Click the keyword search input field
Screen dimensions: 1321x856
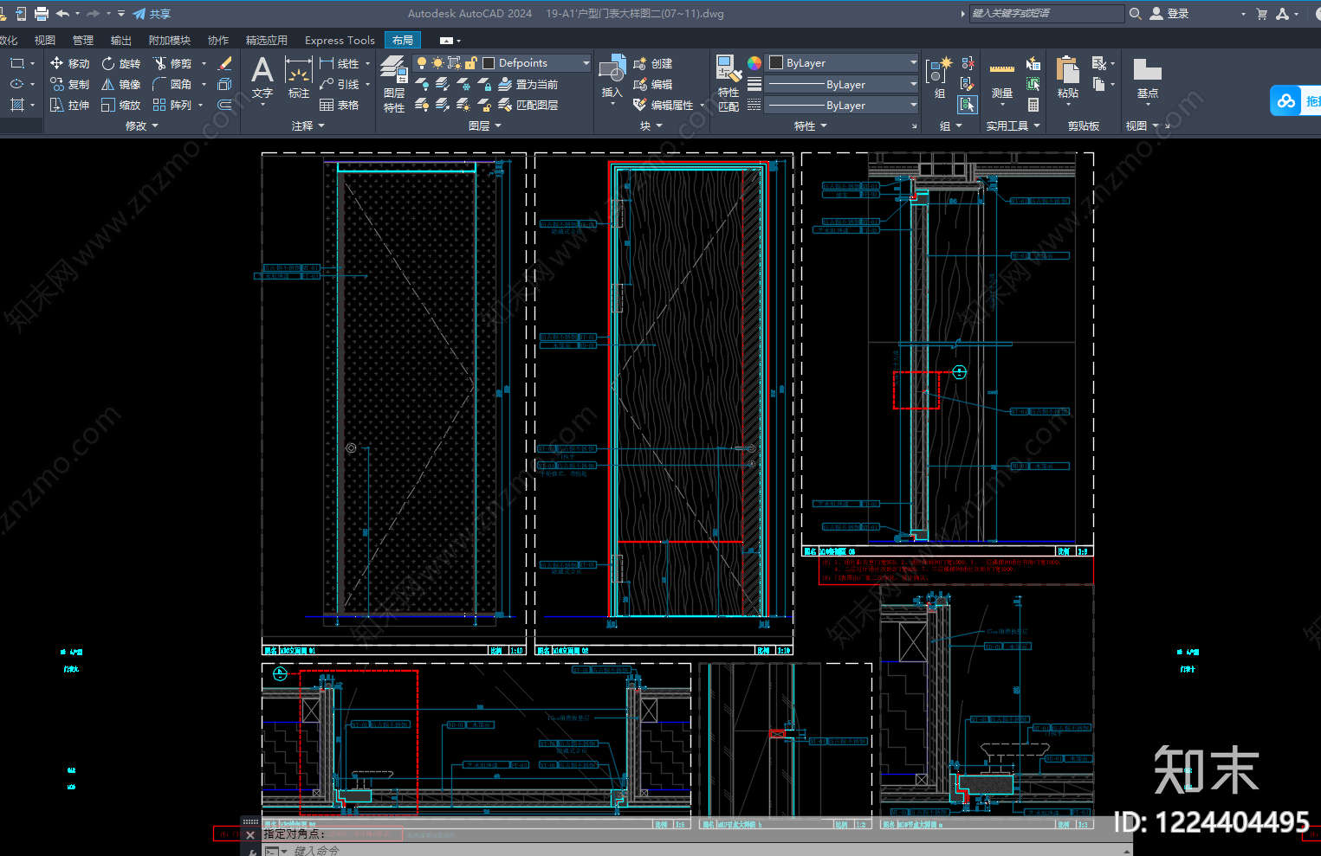[x=1046, y=14]
